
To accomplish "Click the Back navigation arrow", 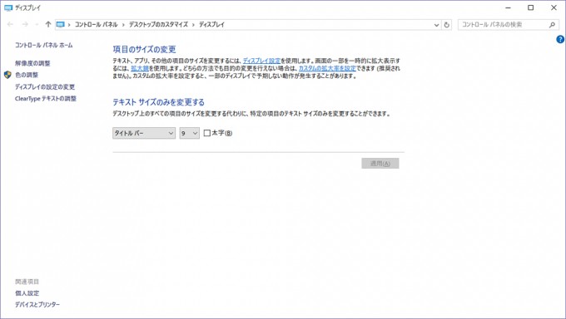I will coord(10,25).
